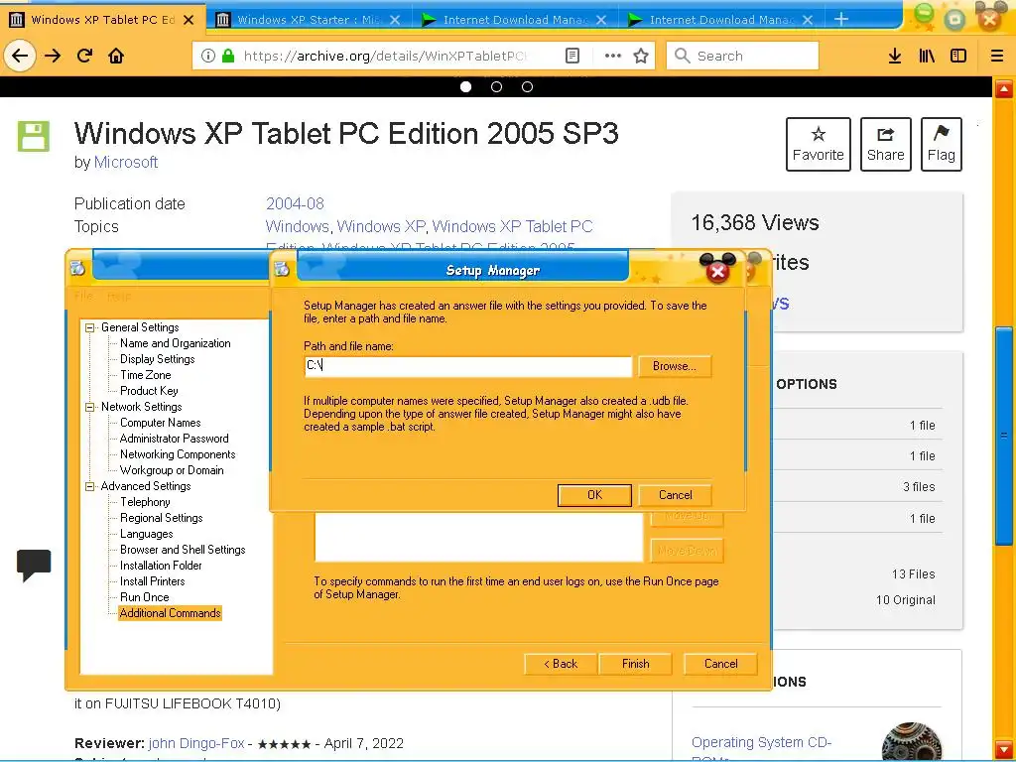Click the Setup Manager wizard window title icon

77,268
